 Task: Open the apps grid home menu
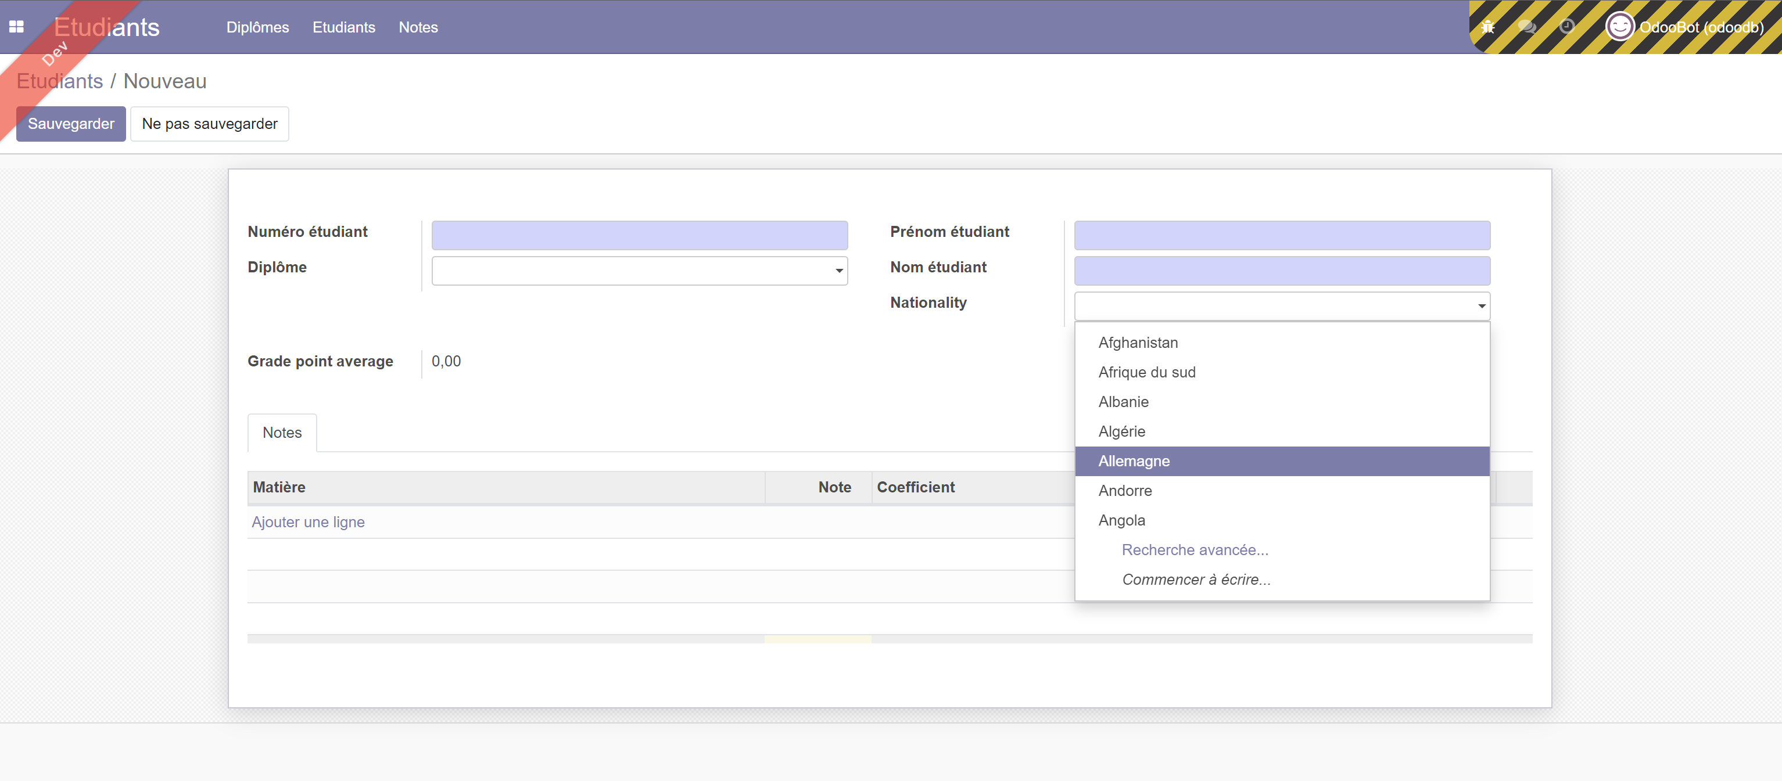(x=17, y=27)
